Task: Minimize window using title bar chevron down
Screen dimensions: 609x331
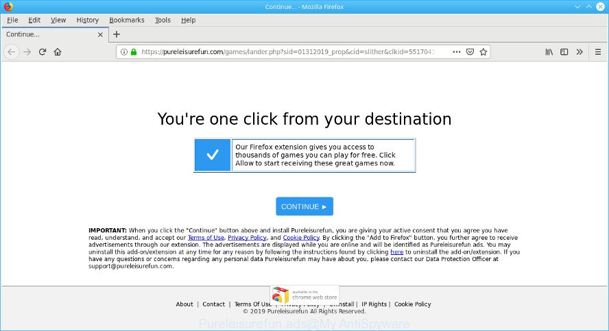Action: click(x=577, y=7)
